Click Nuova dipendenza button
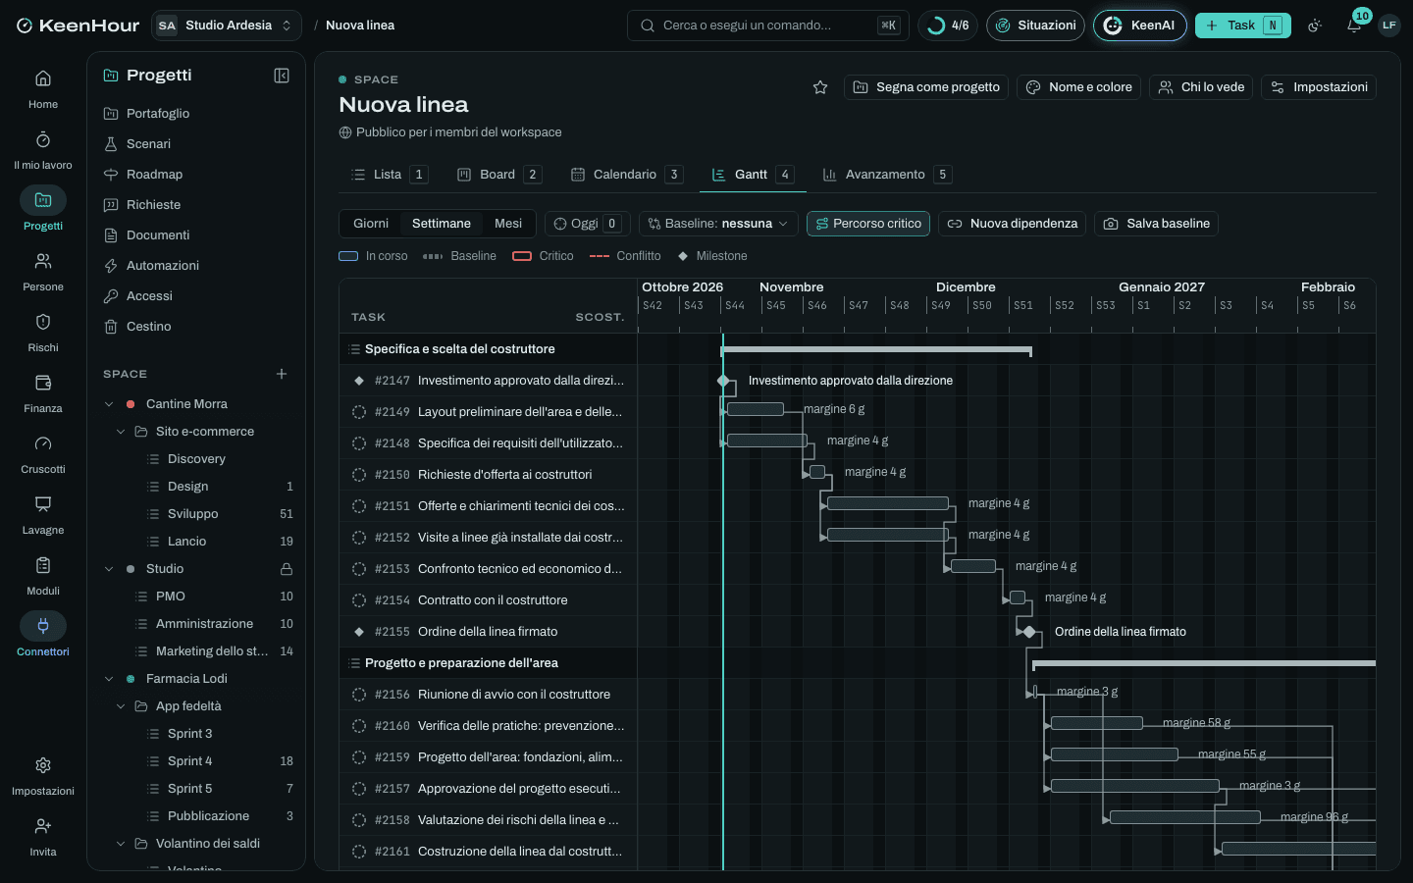The width and height of the screenshot is (1413, 883). (x=1012, y=224)
